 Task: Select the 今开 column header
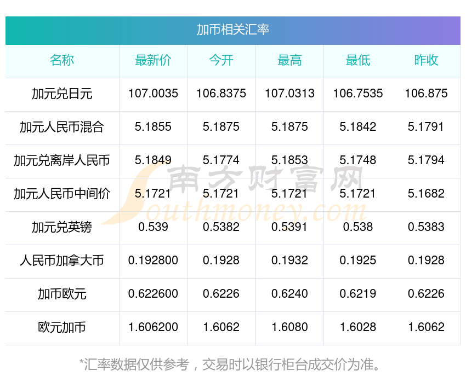tap(221, 60)
